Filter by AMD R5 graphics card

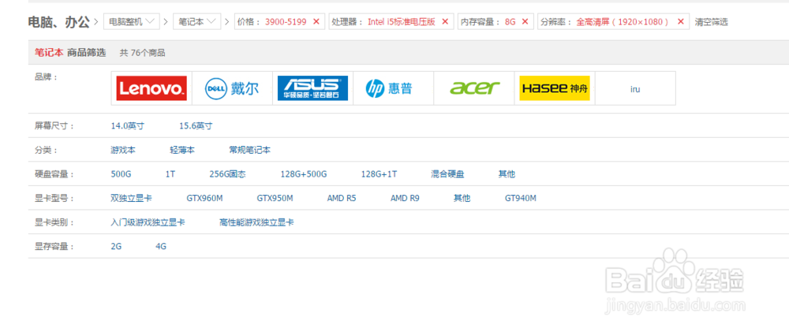[341, 198]
